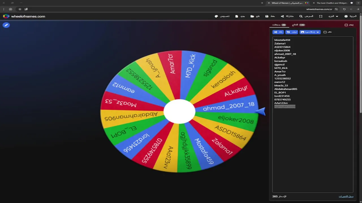This screenshot has width=362, height=203.
Task: Open the changelog link at the bottom
Action: click(346, 196)
